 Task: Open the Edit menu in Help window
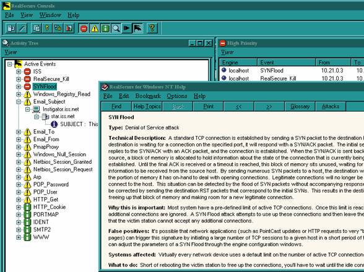click(124, 96)
